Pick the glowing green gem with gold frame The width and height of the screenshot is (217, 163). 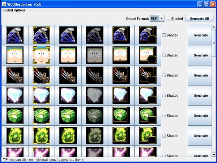[121, 135]
